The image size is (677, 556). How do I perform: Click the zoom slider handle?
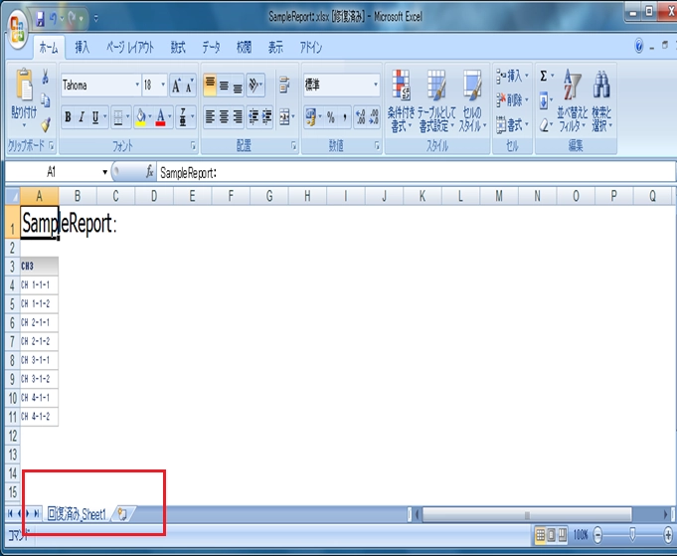[x=632, y=535]
